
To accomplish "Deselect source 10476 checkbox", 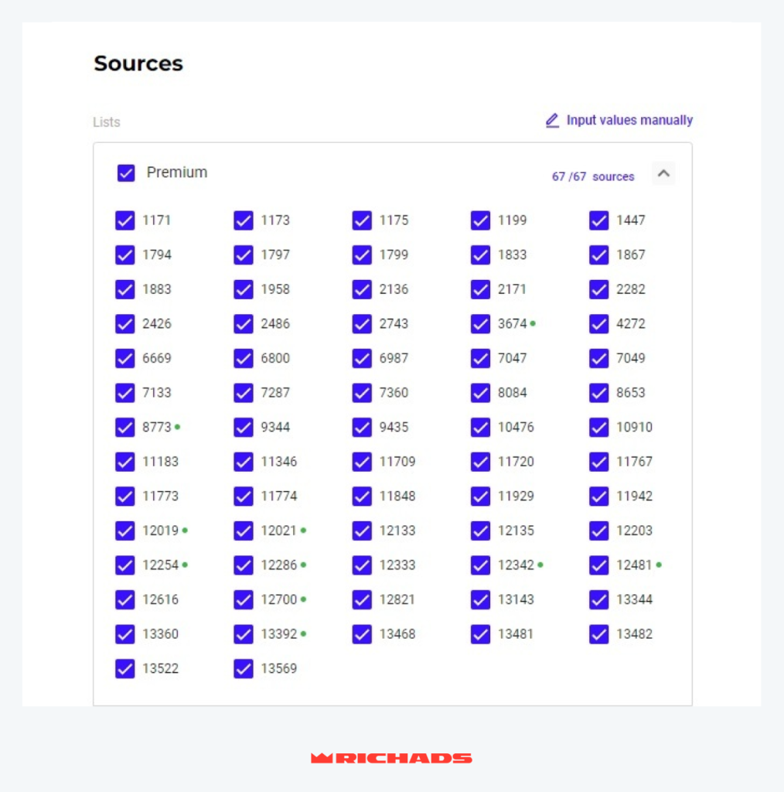I will tap(480, 427).
